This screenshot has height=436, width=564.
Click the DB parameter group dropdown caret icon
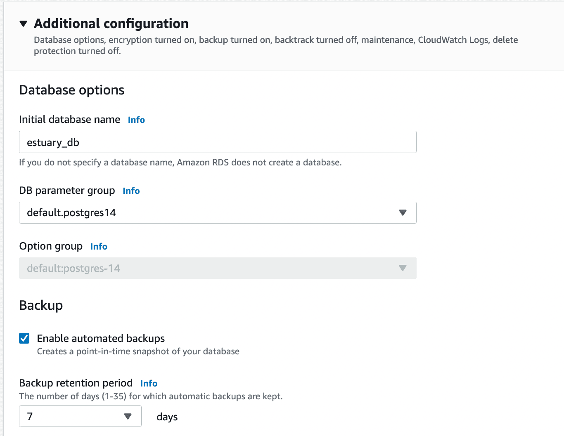click(x=402, y=212)
